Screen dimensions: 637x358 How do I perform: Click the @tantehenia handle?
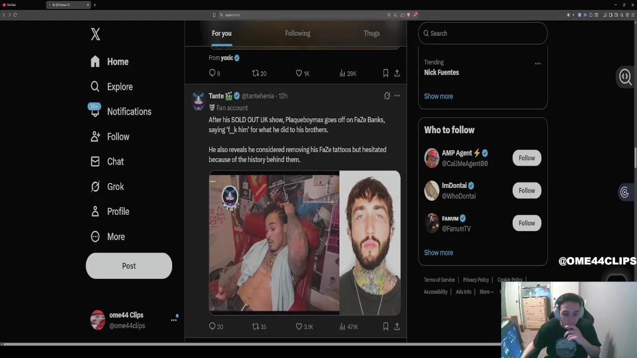coord(258,96)
